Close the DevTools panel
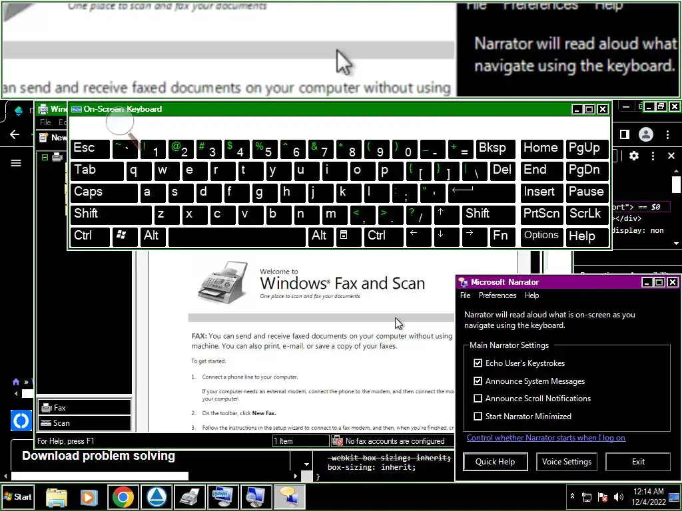The height and width of the screenshot is (511, 682). point(671,156)
